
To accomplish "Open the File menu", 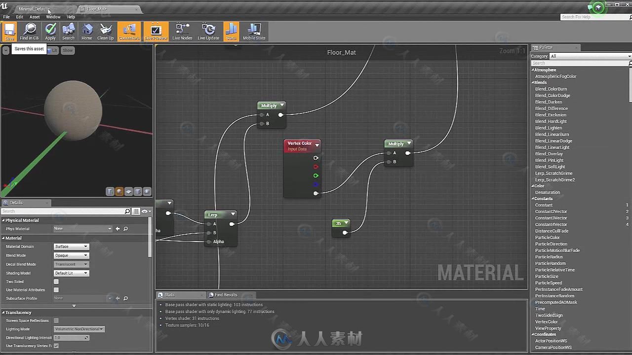I will (6, 17).
